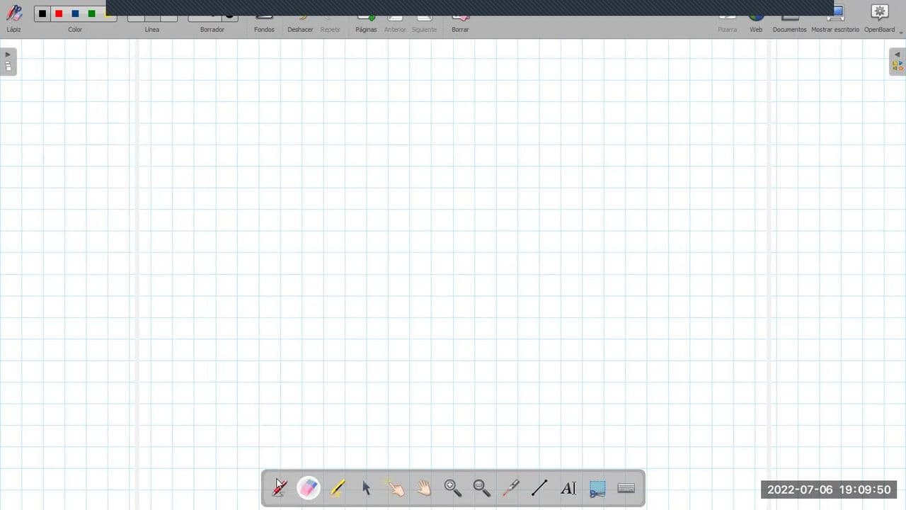Screen dimensions: 906x510
Task: Choose the red pen color
Action: [x=59, y=13]
